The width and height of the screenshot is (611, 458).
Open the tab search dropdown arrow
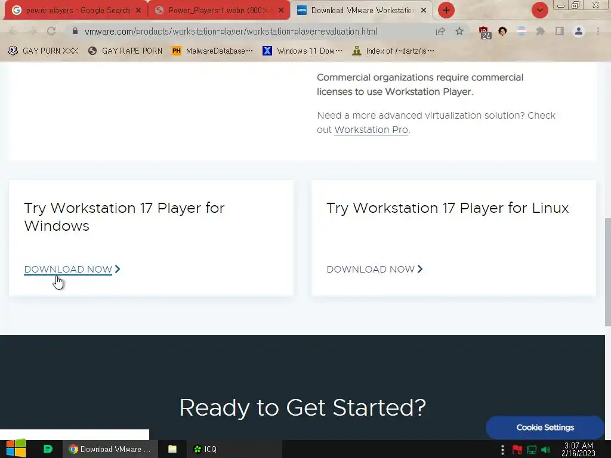click(539, 10)
